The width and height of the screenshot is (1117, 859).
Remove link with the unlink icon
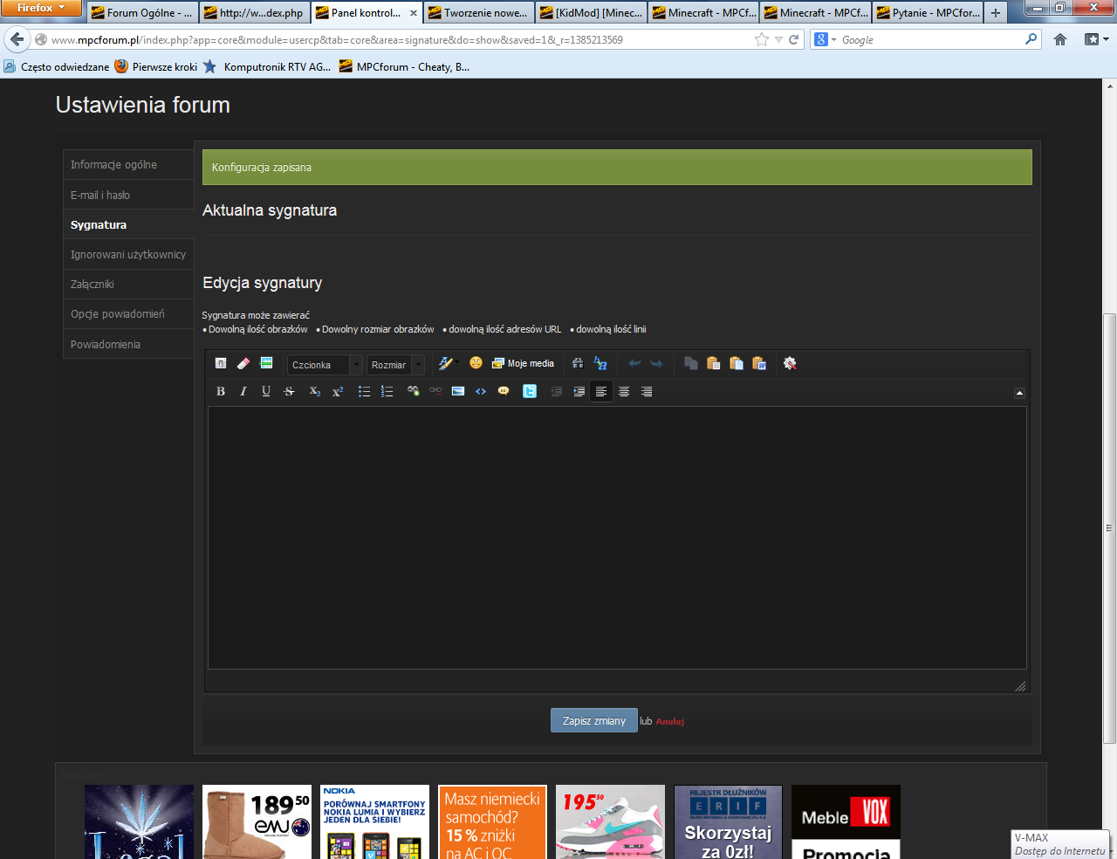click(435, 392)
